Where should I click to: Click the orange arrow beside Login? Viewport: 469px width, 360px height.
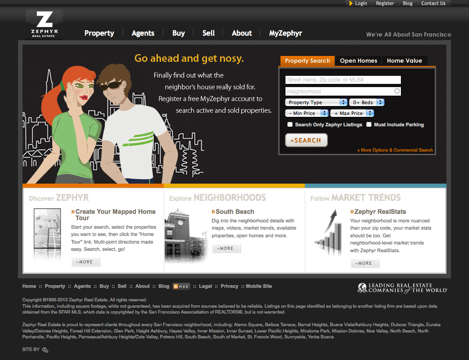click(x=351, y=4)
